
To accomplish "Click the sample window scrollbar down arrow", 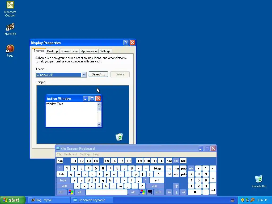I will 99,124.
